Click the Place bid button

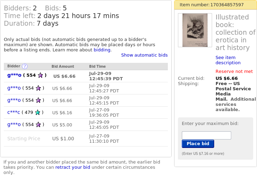198,144
